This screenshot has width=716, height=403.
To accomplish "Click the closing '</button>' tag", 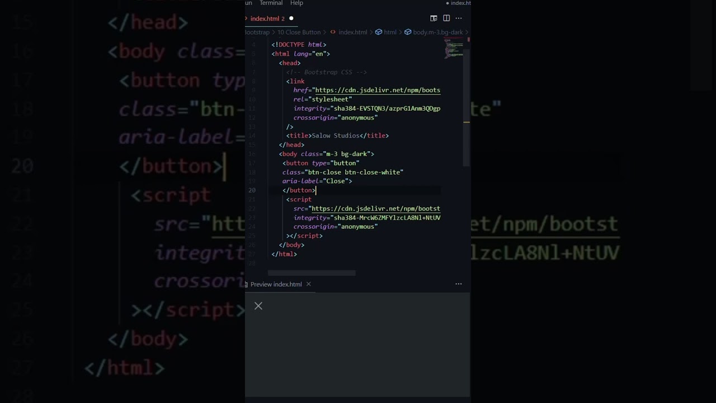I will pos(299,190).
